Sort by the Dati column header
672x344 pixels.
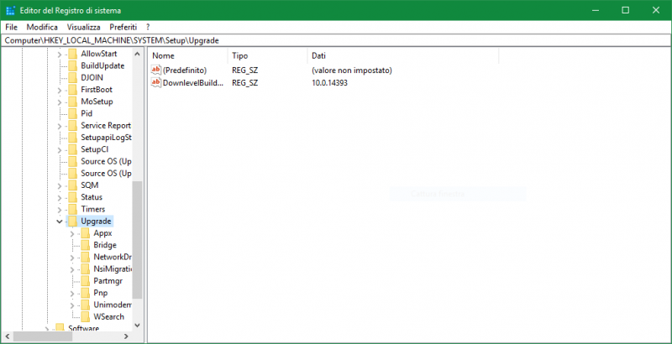click(403, 55)
